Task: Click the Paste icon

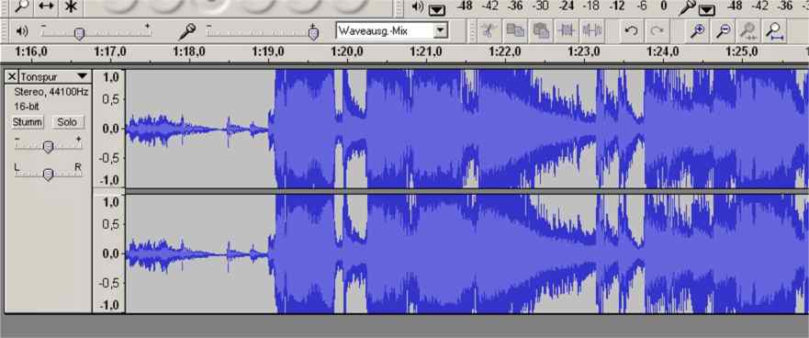Action: (541, 31)
